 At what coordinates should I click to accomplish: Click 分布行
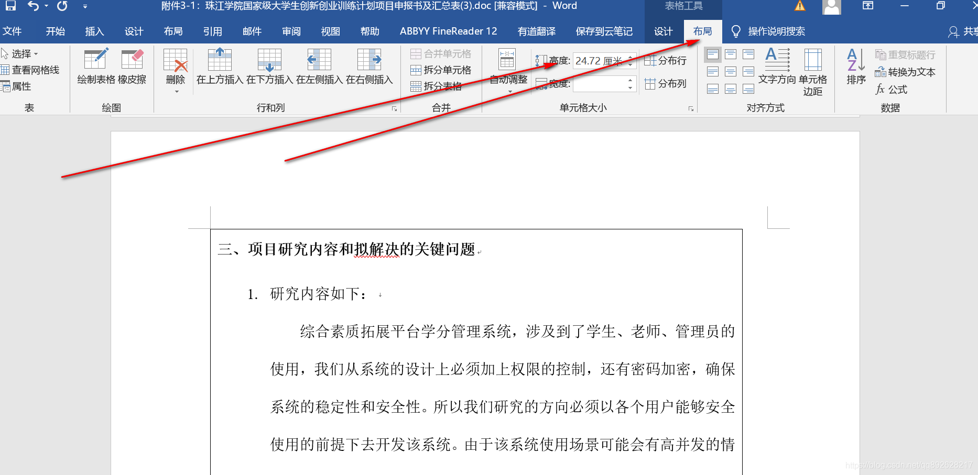[x=665, y=61]
